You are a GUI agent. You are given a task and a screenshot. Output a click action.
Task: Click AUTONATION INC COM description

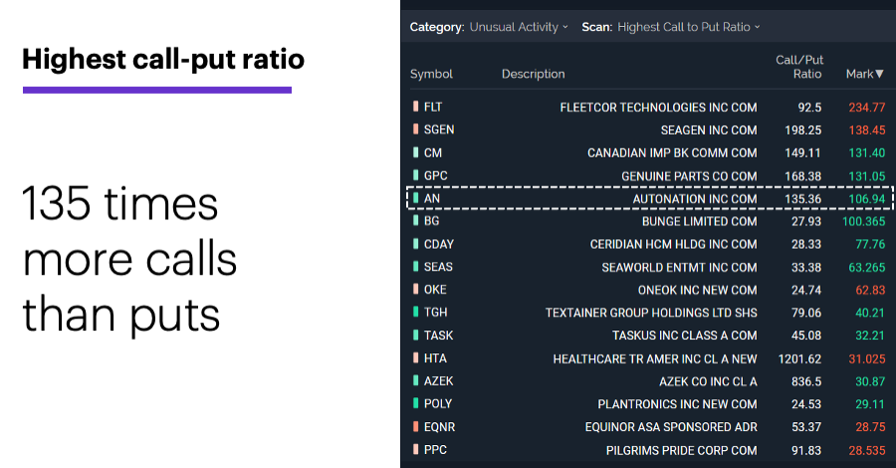click(695, 199)
